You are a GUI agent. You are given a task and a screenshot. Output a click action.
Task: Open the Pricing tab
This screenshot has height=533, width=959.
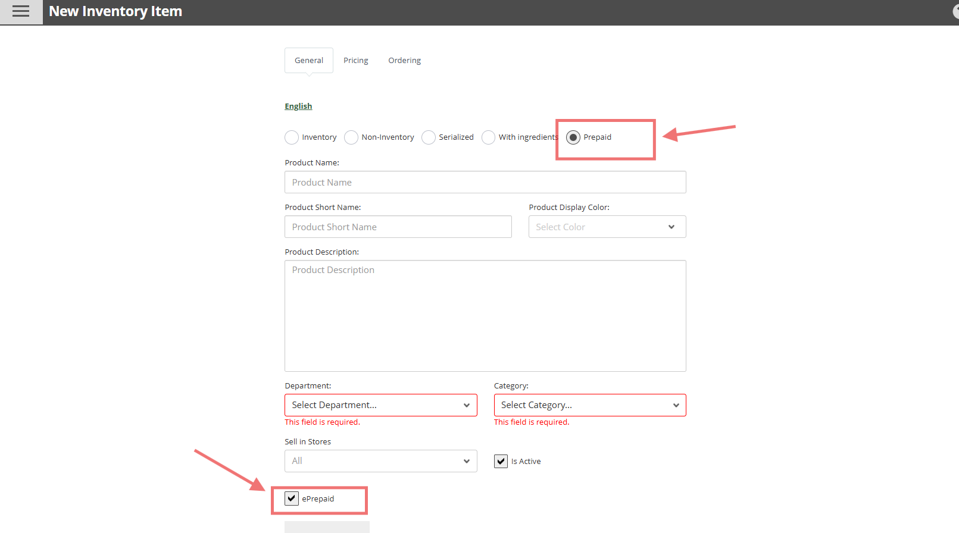(x=355, y=61)
